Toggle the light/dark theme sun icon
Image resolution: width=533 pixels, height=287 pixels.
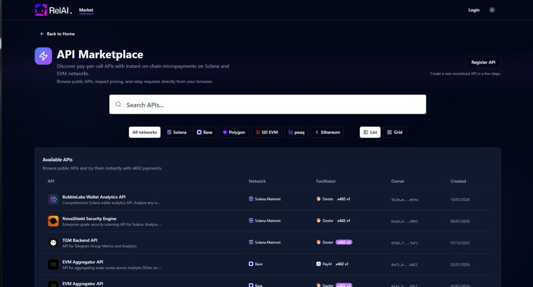tap(492, 10)
